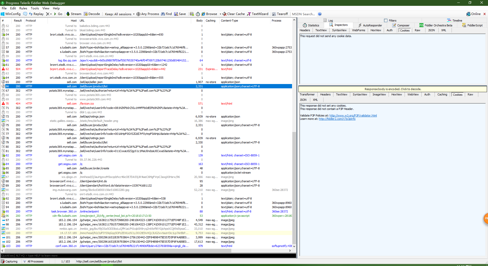Toggle the Capturing status indicator
The width and height of the screenshot is (488, 266).
coord(9,261)
